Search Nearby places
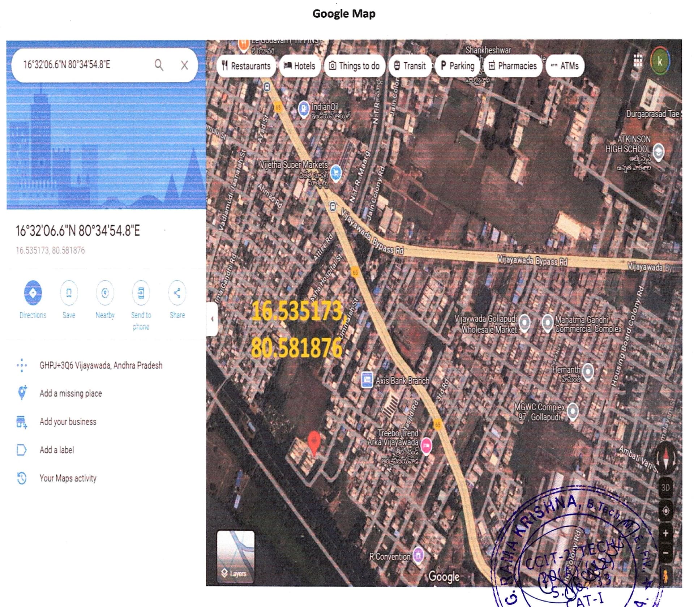This screenshot has height=607, width=694. (x=105, y=300)
